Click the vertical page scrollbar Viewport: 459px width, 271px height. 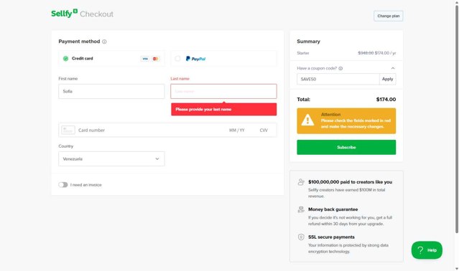point(457,119)
